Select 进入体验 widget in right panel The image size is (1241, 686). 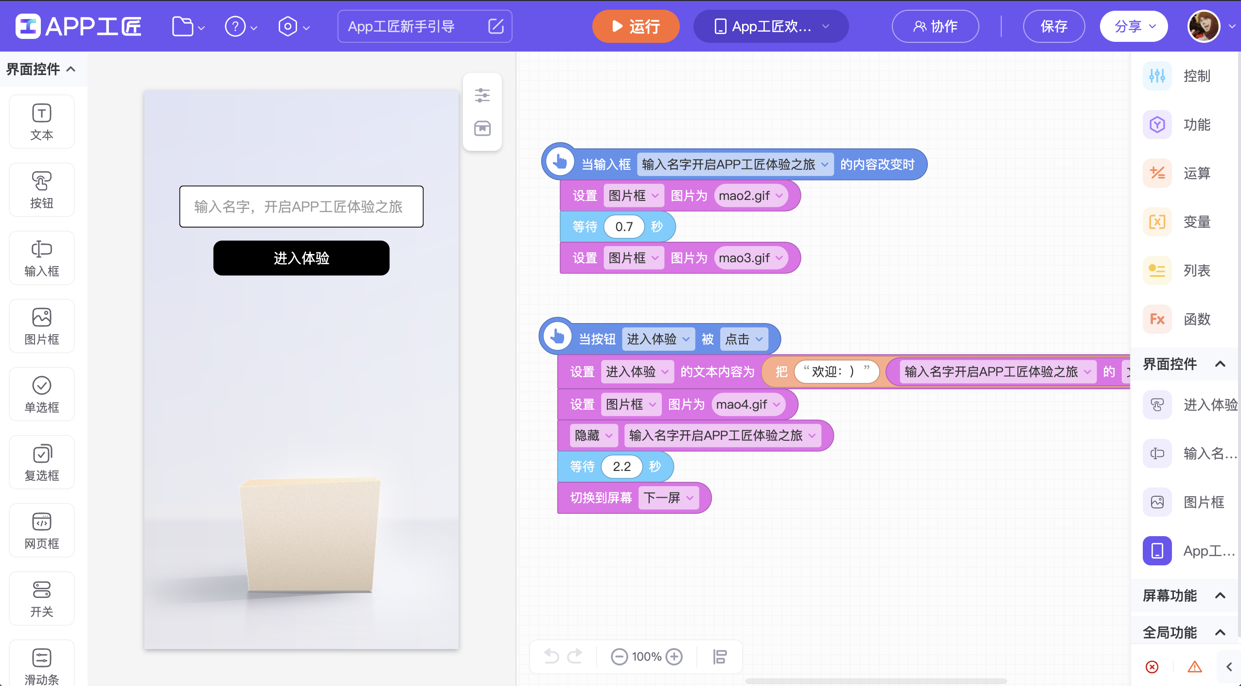1190,405
